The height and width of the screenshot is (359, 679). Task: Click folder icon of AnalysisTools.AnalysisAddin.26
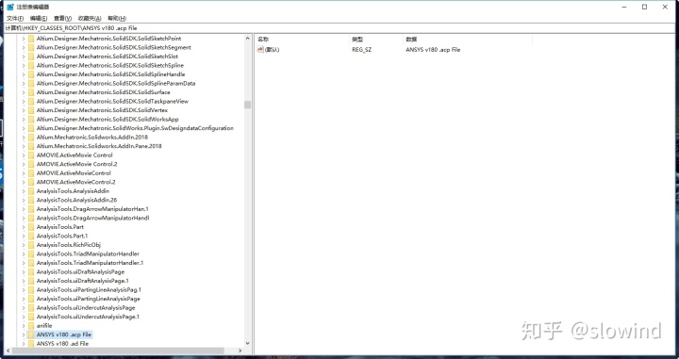31,200
